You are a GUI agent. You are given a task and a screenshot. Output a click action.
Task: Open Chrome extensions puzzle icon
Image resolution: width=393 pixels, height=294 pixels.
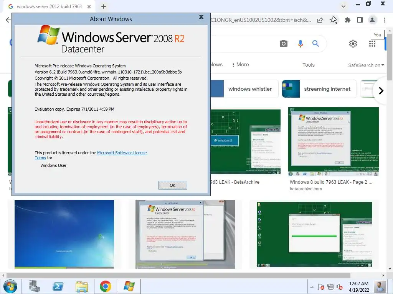(x=347, y=20)
